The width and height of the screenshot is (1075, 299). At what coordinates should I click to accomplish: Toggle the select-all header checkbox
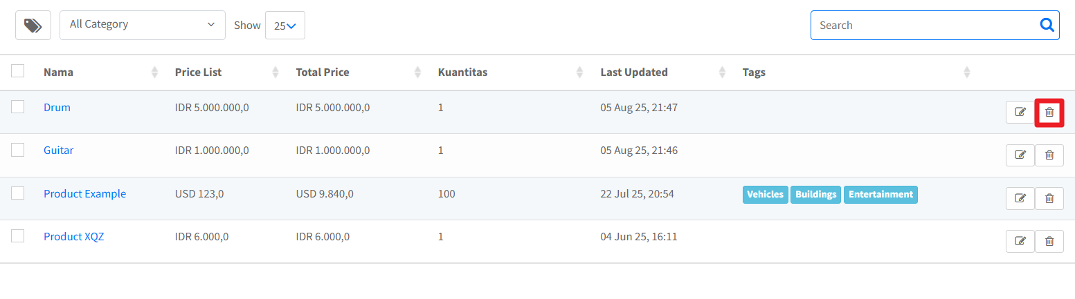[x=18, y=71]
